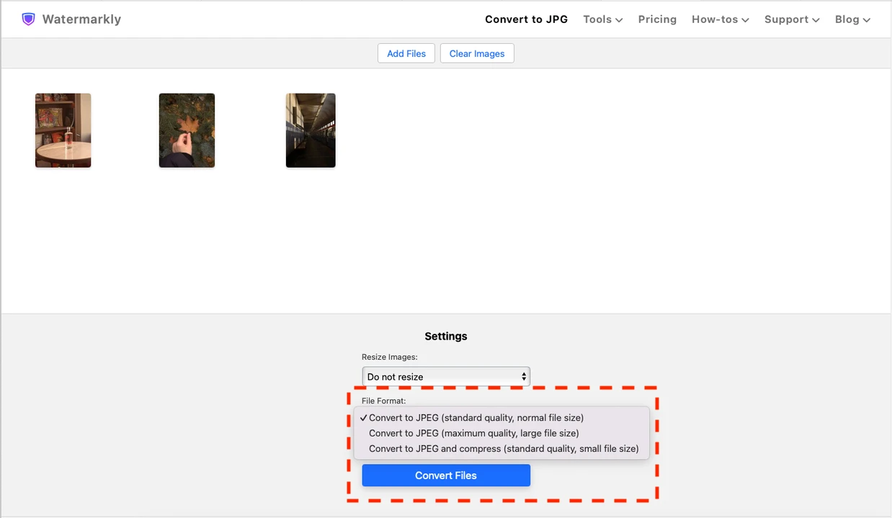Image resolution: width=892 pixels, height=518 pixels.
Task: Select the autumn leaves photo thumbnail
Action: point(187,130)
